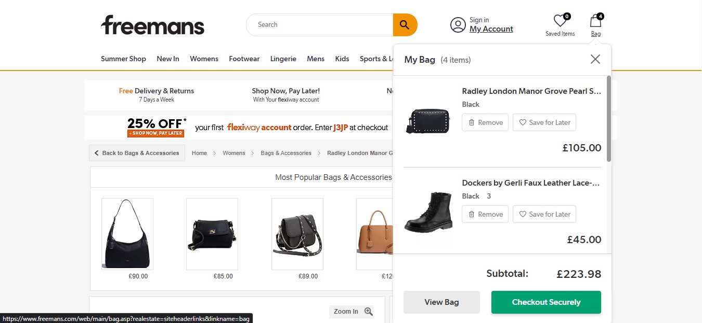
Task: Close the My Bag panel
Action: click(x=595, y=59)
